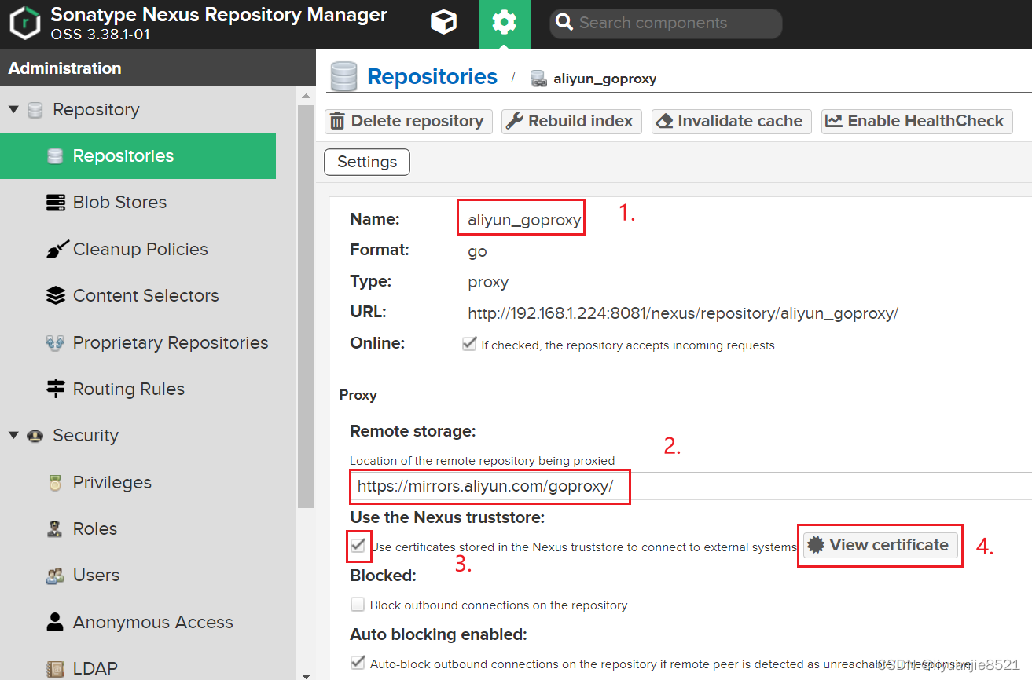Screen dimensions: 1032x680
Task: Click the Repositories breadcrumb link
Action: pos(432,77)
